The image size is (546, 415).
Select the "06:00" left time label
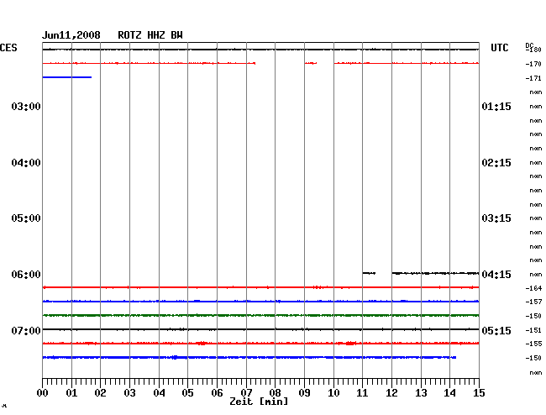[x=26, y=275]
